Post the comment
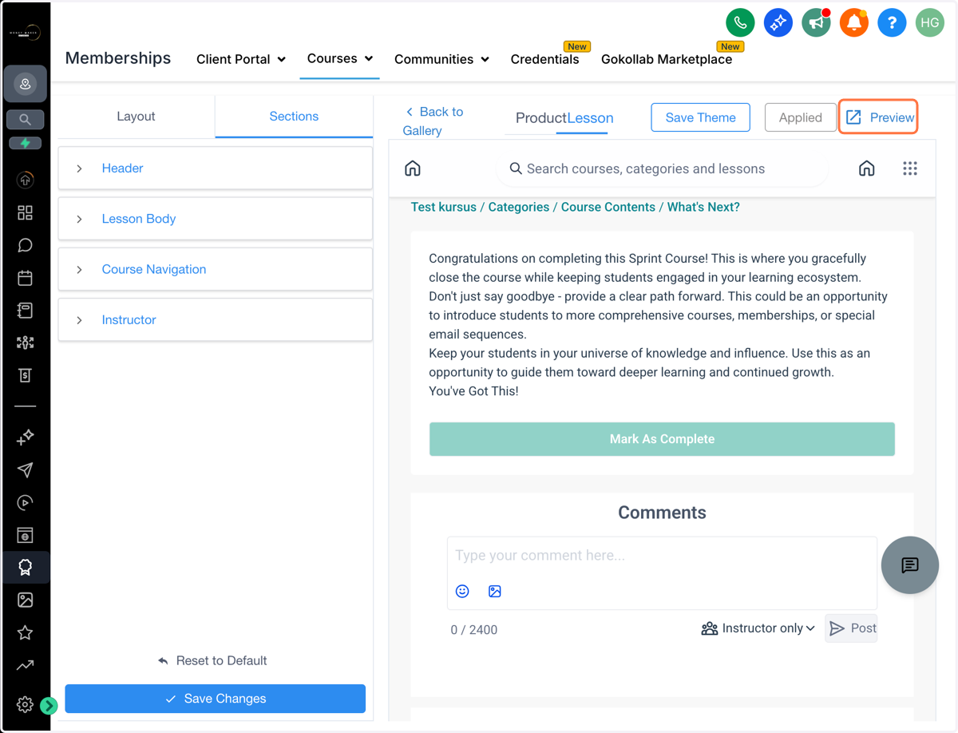958x733 pixels. (852, 628)
